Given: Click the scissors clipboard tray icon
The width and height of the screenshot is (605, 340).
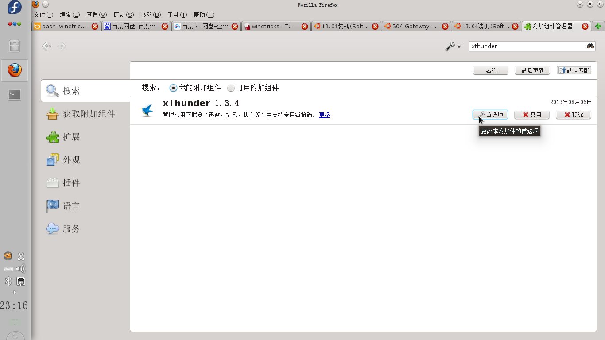Looking at the screenshot, I should (x=21, y=256).
